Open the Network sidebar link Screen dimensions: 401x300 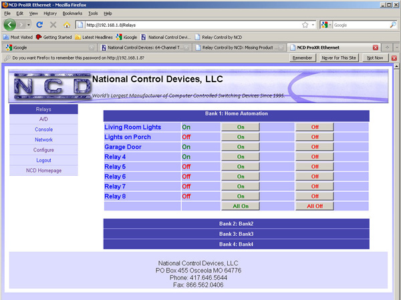pos(43,140)
